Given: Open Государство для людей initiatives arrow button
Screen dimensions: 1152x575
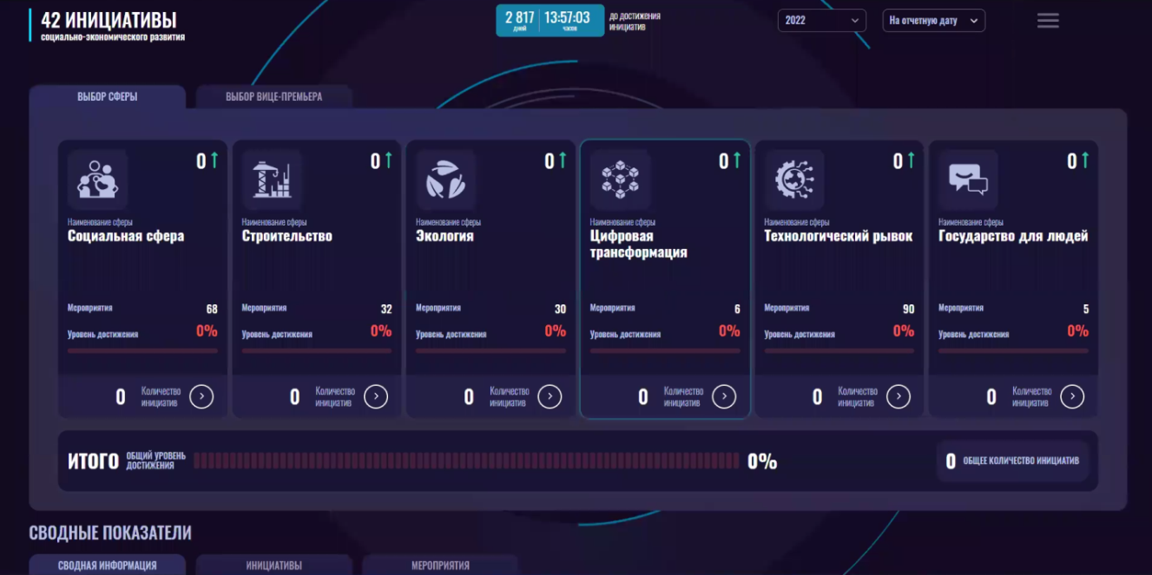Looking at the screenshot, I should point(1072,396).
